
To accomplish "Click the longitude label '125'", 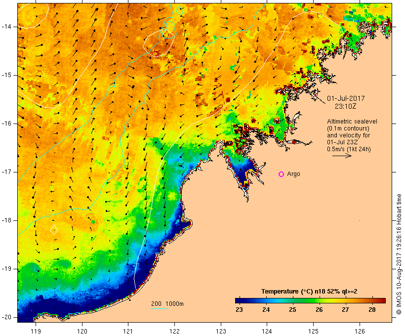I will pos(313,332).
